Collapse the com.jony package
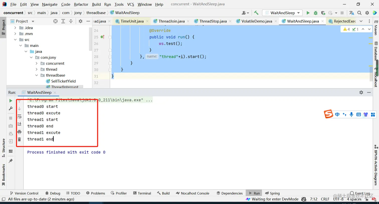Screen dimensions: 379x204 click(31, 58)
